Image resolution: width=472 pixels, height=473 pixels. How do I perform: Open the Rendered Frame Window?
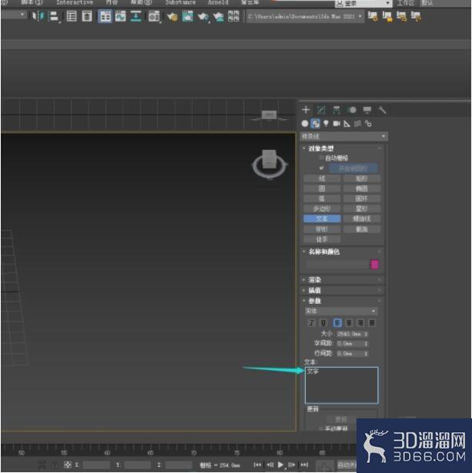(x=188, y=16)
